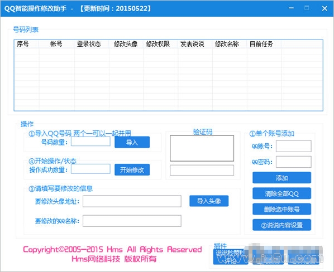Open ②说说内容设置 settings
This screenshot has height=272, width=334.
tap(281, 225)
